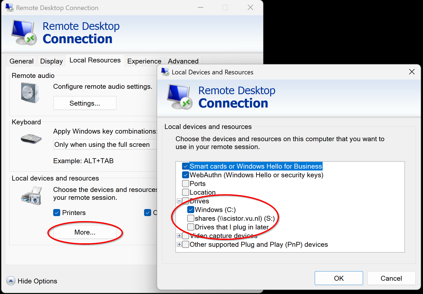Minimize the Remote Desktop Connection window
The image size is (423, 294).
201,7
